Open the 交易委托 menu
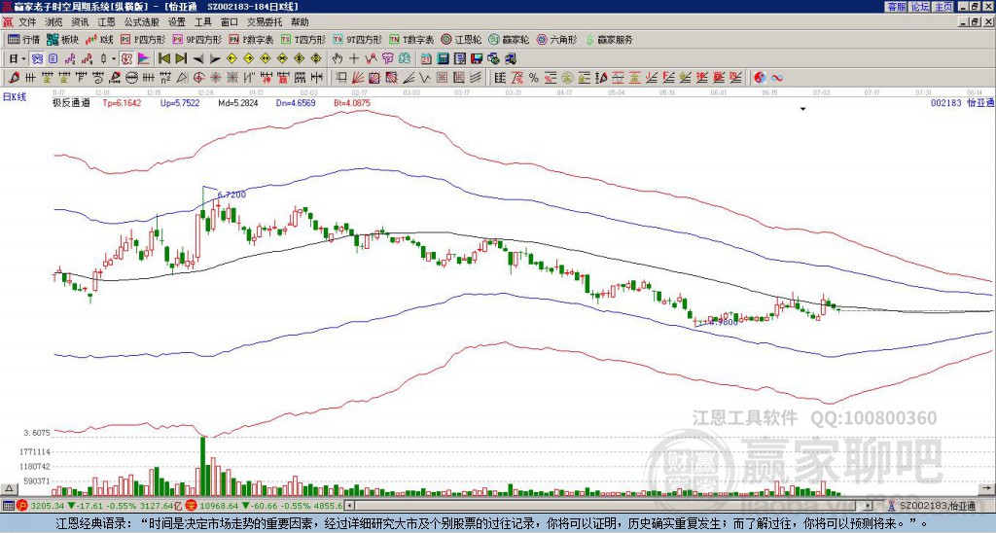Screen dimensions: 996x533 (x=265, y=22)
